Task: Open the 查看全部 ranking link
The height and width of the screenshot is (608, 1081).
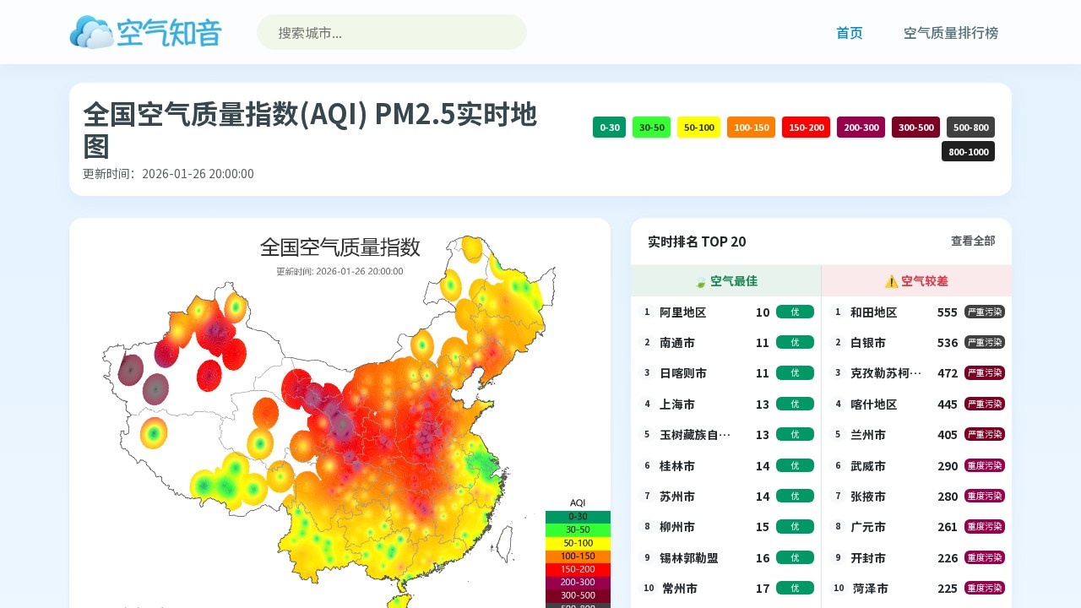Action: (x=973, y=242)
